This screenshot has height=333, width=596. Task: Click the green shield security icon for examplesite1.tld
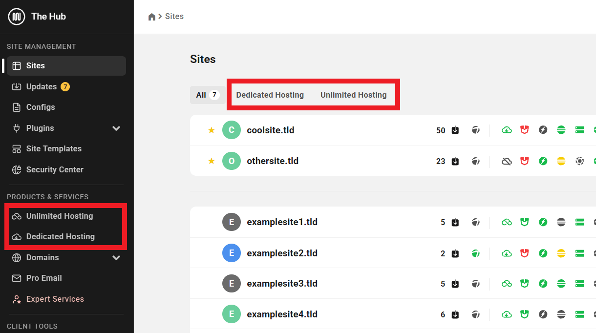[525, 222]
